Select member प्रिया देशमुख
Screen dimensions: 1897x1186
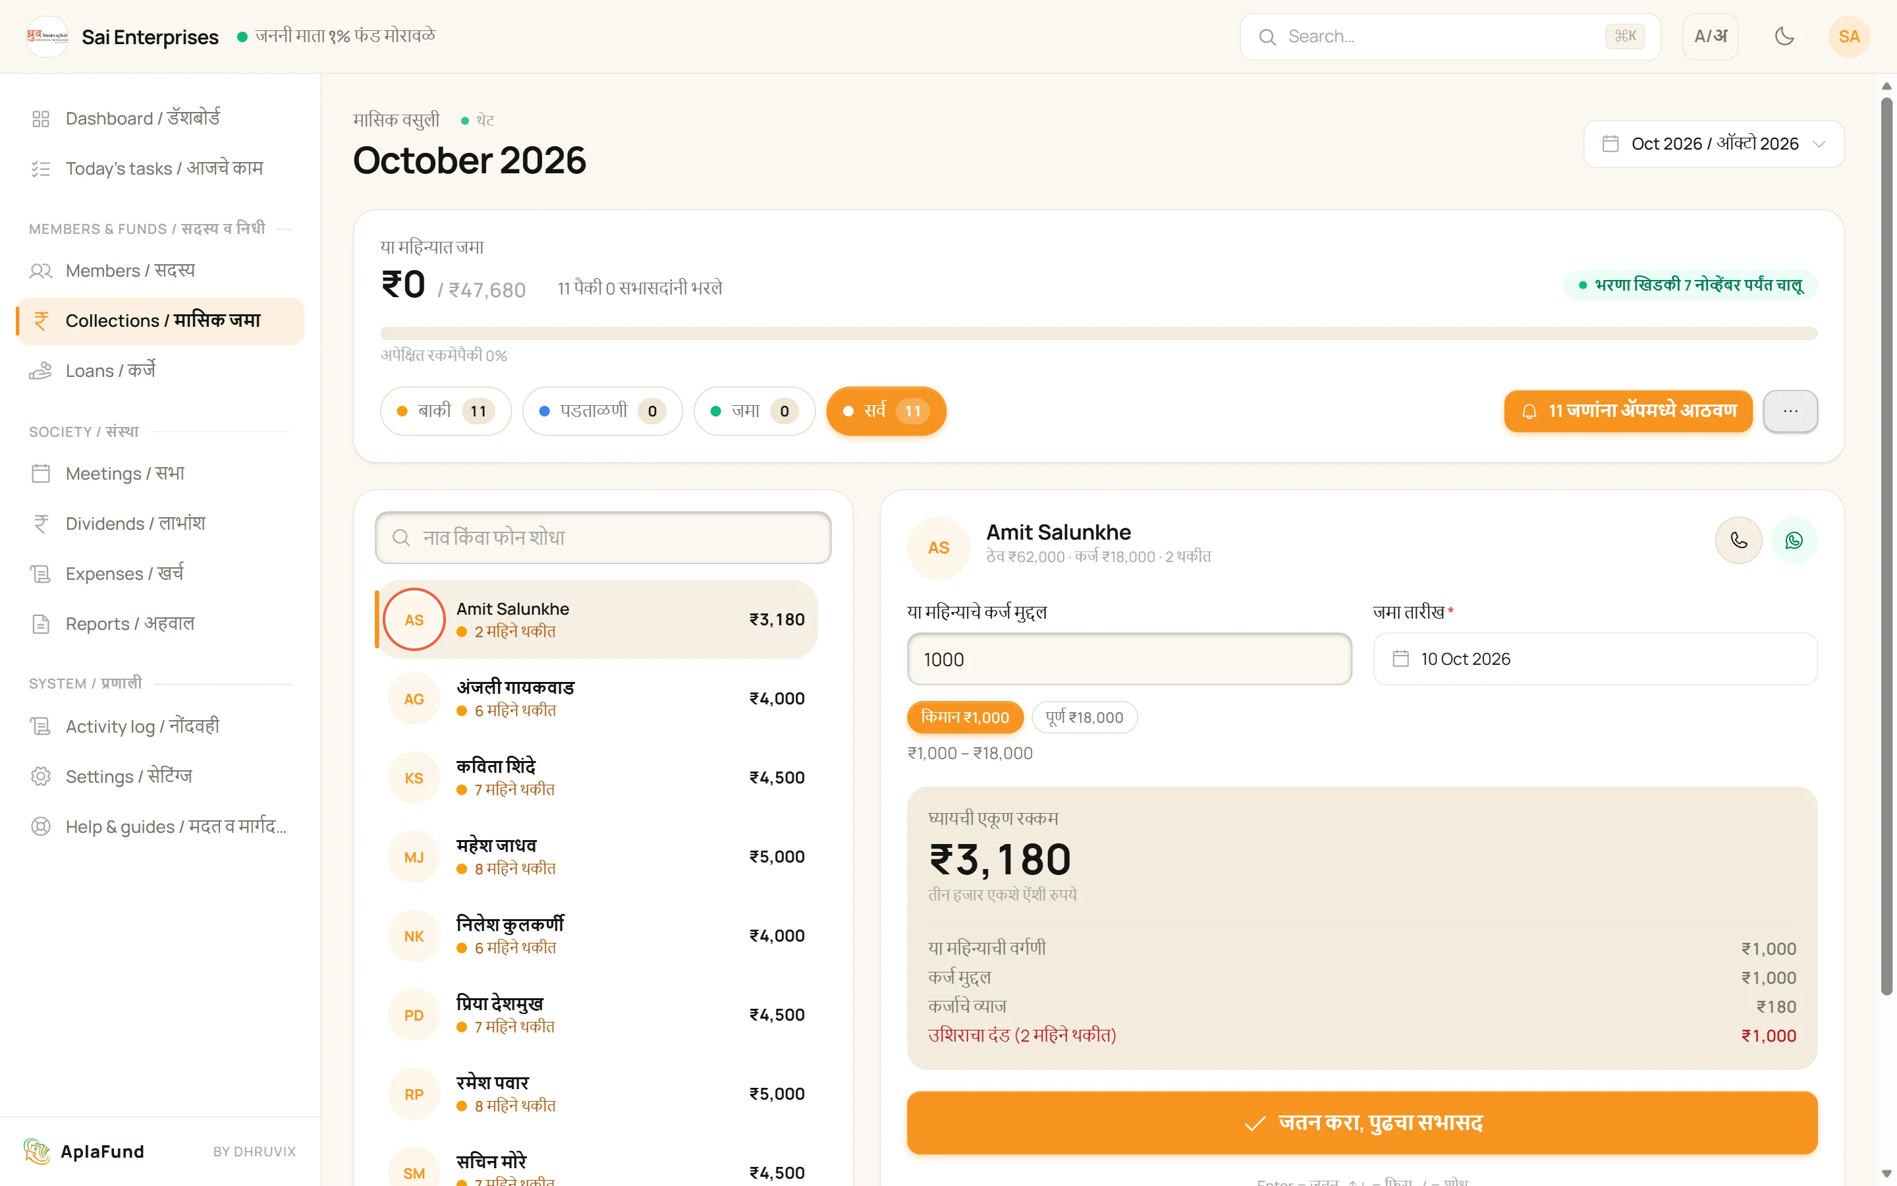(597, 1016)
